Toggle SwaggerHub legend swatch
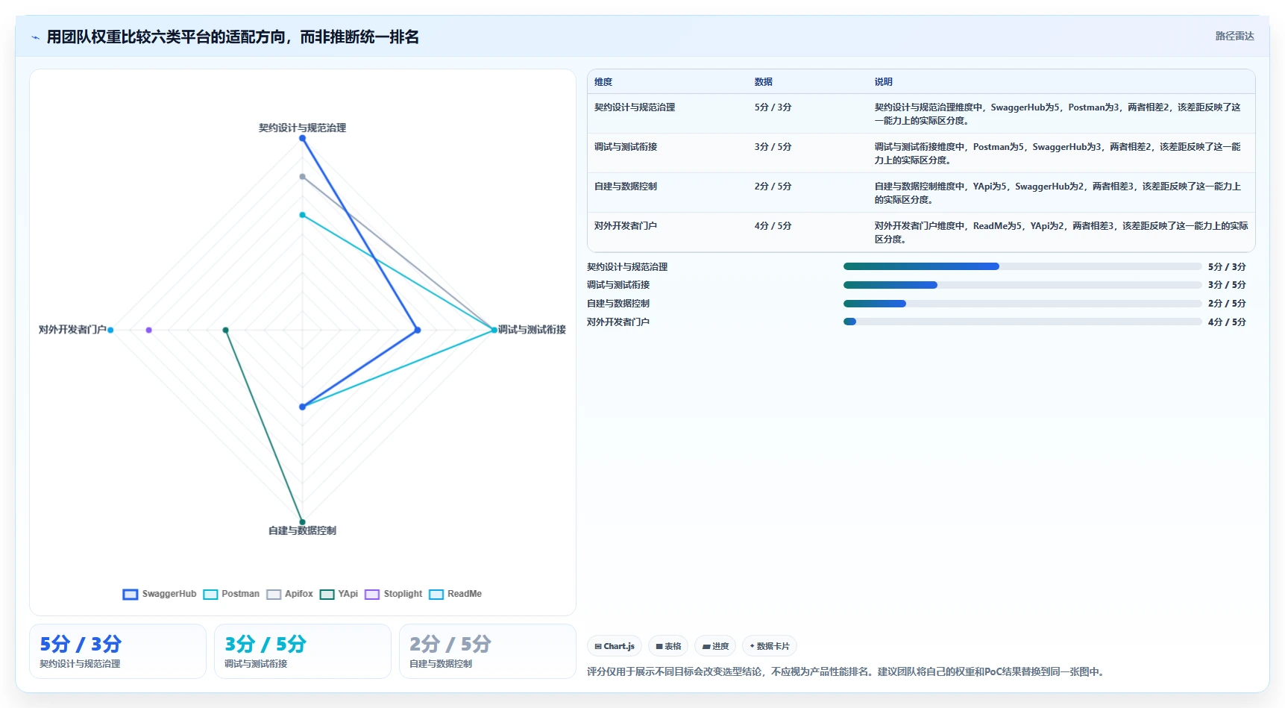The width and height of the screenshot is (1285, 708). [x=131, y=595]
